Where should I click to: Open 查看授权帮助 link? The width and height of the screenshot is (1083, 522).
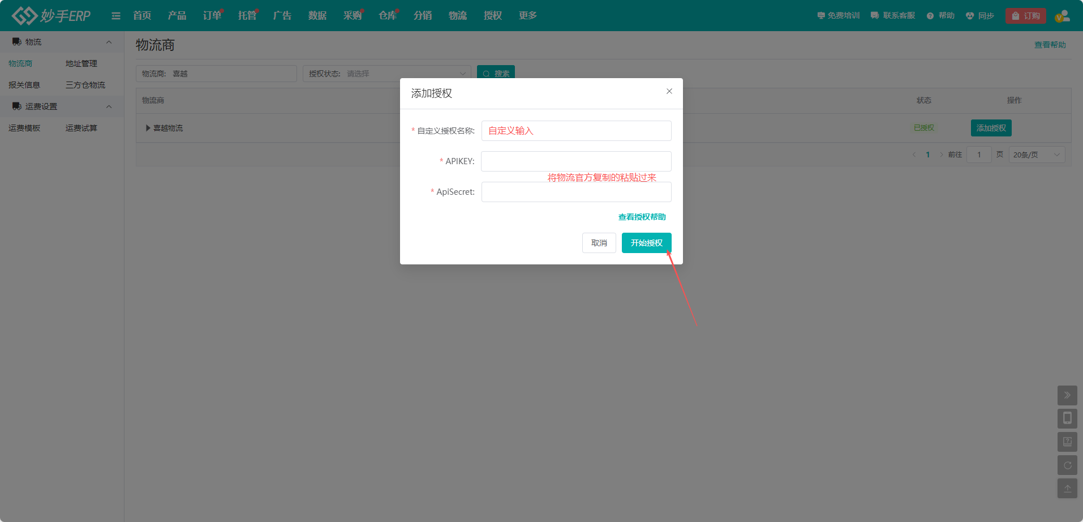(642, 217)
